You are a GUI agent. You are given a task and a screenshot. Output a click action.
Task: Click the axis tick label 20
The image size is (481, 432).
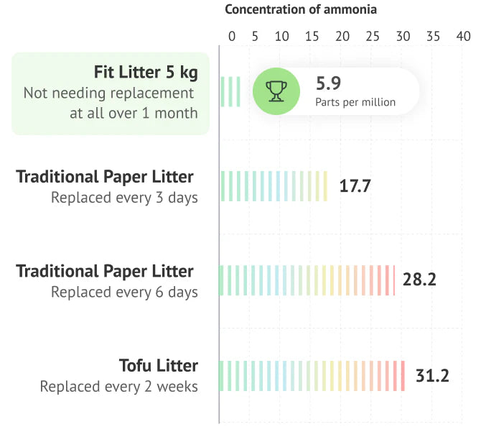pos(342,37)
